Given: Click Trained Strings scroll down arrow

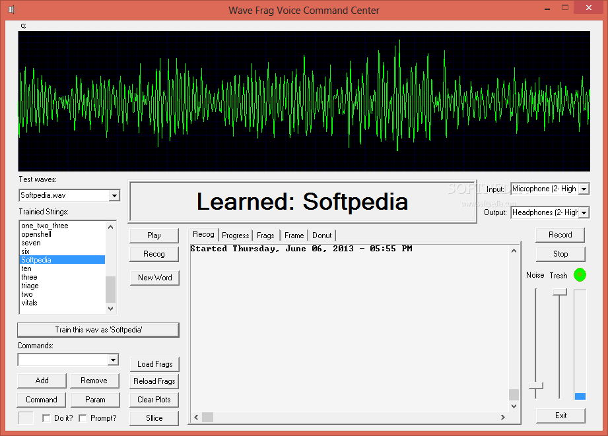Looking at the screenshot, I should click(110, 309).
